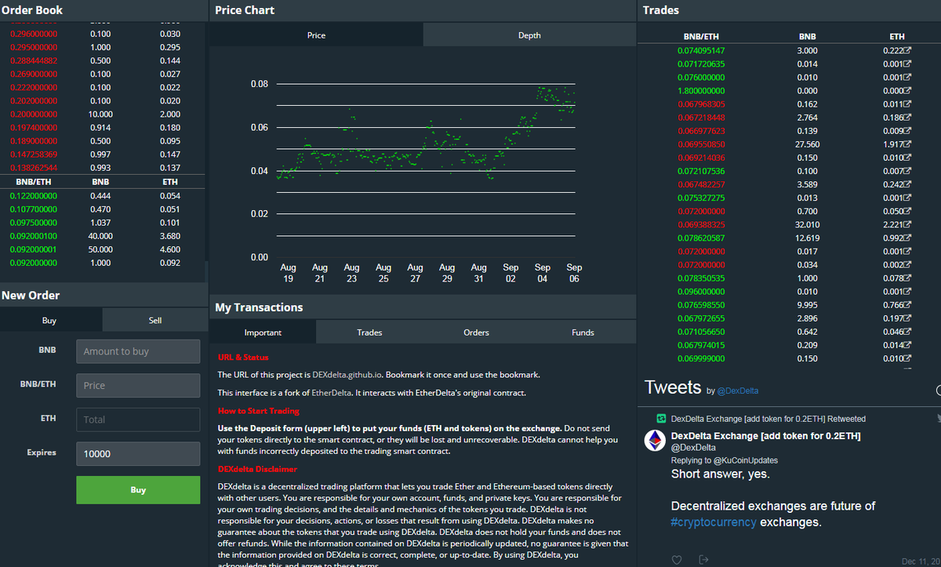Image resolution: width=941 pixels, height=567 pixels.
Task: Click the Order Book panel heading
Action: click(32, 10)
